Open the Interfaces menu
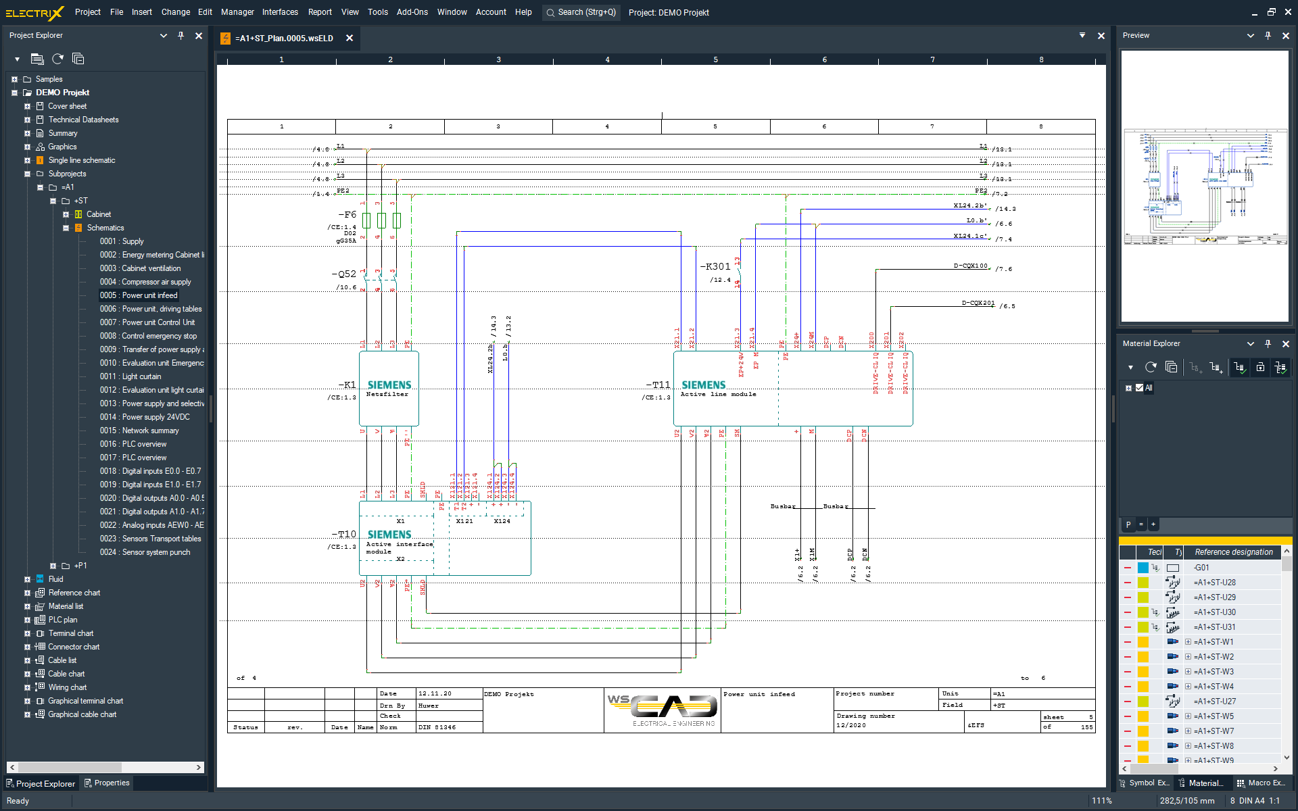The image size is (1298, 811). [x=280, y=12]
